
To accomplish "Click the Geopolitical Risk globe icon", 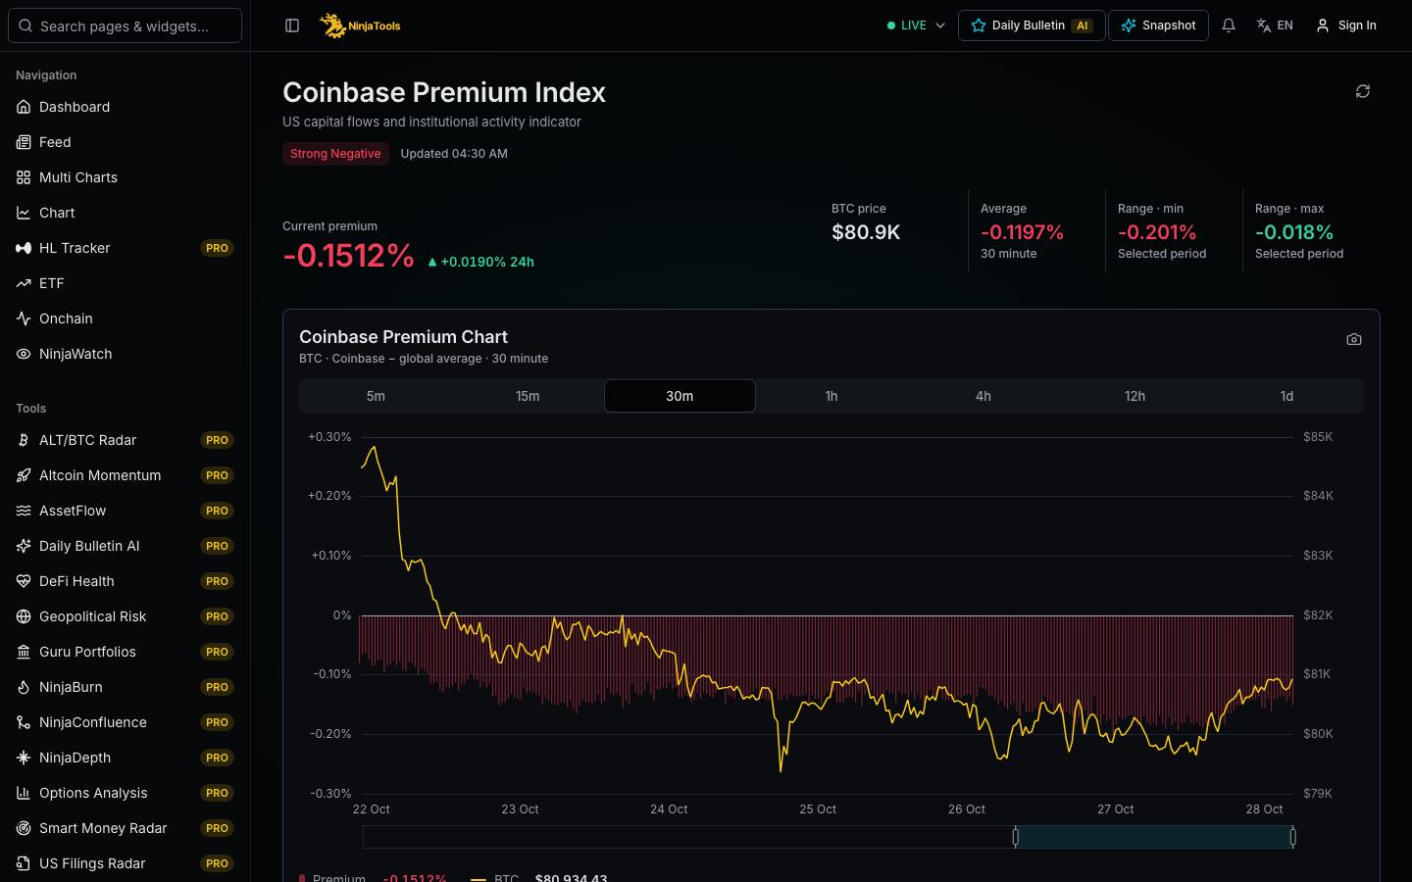I will click(24, 616).
